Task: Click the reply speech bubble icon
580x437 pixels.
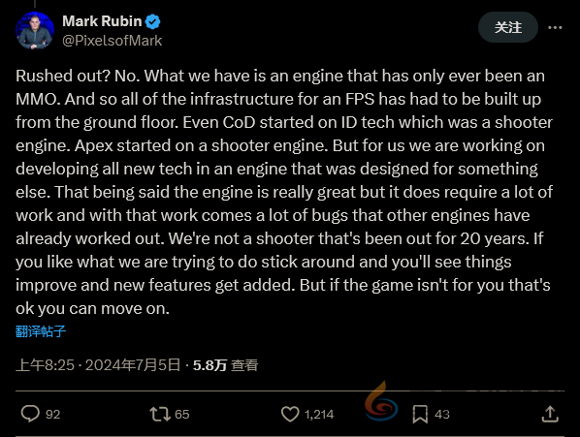Action: (x=30, y=414)
